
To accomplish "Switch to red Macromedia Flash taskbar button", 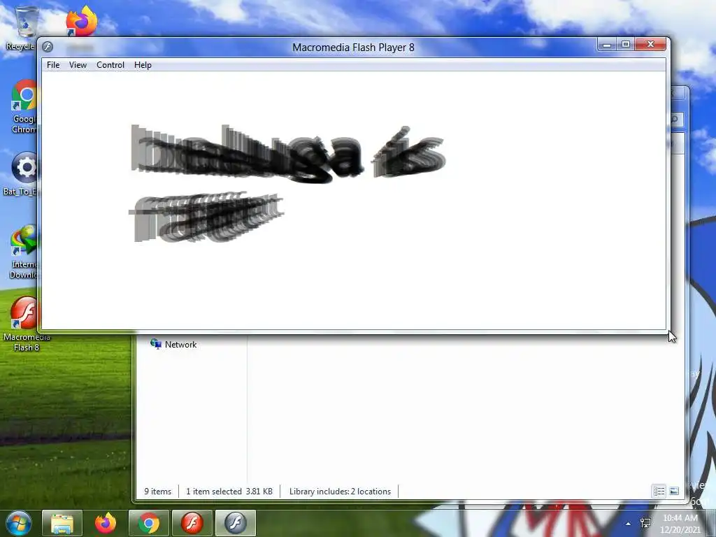I will click(x=192, y=523).
